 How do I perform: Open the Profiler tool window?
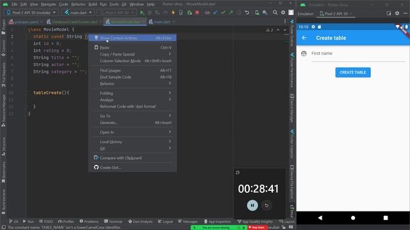[66, 222]
